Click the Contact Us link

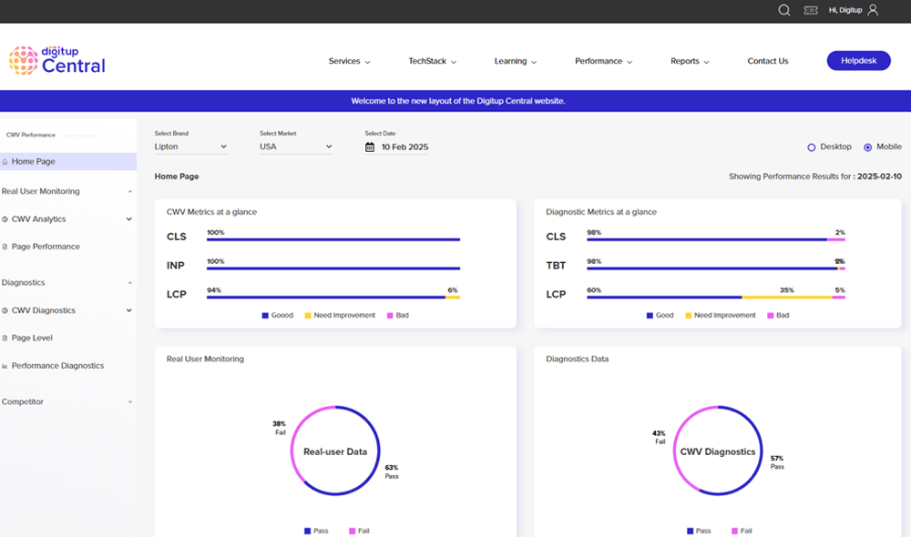(767, 61)
